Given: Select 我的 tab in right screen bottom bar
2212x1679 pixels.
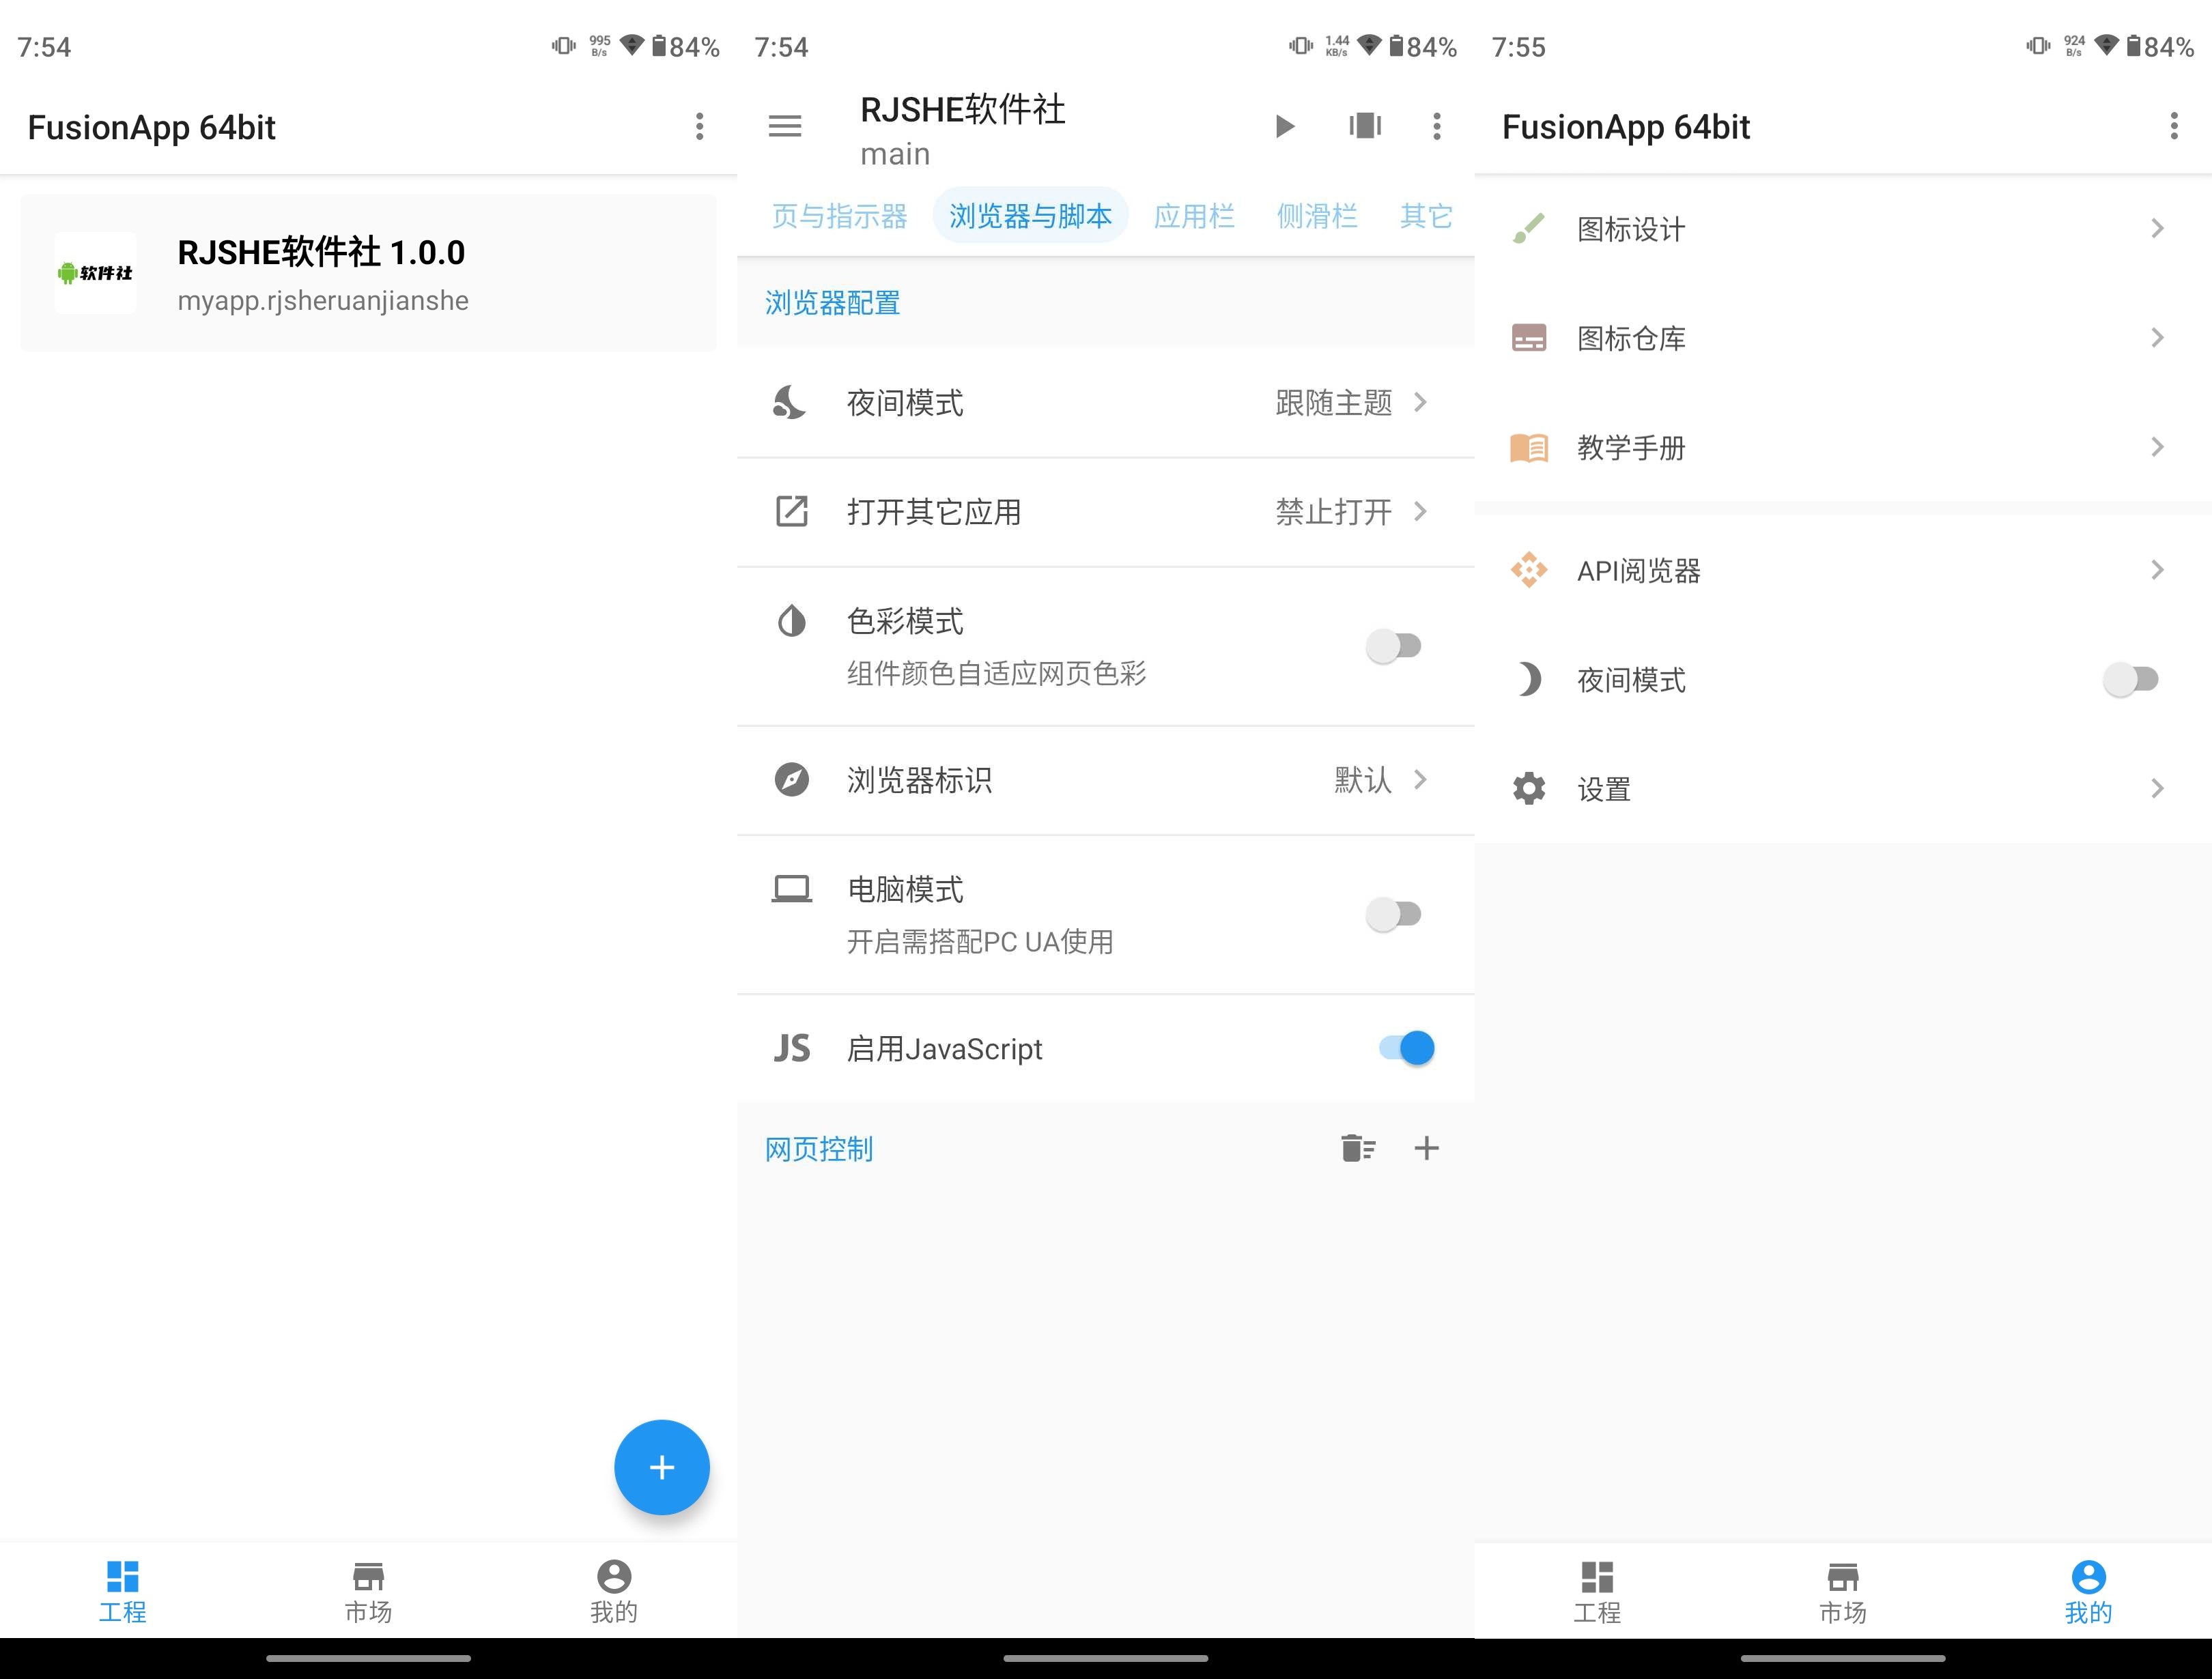Looking at the screenshot, I should point(2088,1591).
